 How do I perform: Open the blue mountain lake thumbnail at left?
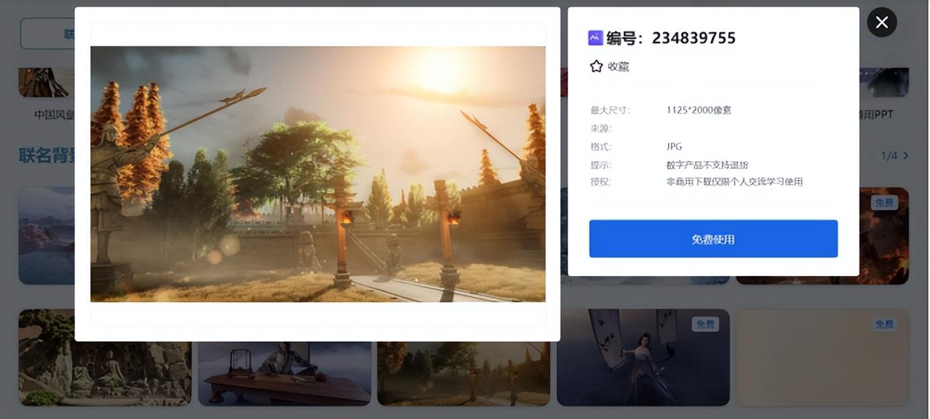coord(46,235)
